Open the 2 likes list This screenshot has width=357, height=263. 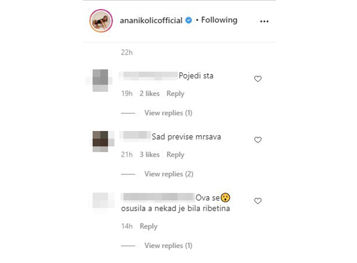pyautogui.click(x=149, y=93)
